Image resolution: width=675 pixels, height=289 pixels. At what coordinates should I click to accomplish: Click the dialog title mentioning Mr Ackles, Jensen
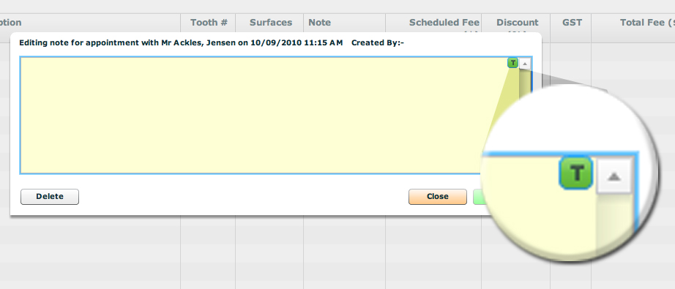click(x=181, y=43)
